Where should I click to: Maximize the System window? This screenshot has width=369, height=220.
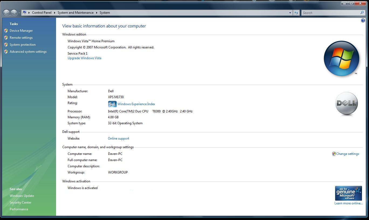[351, 3]
